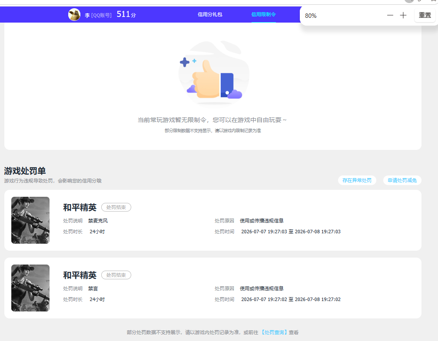Click the 当前常玩游戏暂无限制令 message
The width and height of the screenshot is (438, 341).
[x=212, y=120]
